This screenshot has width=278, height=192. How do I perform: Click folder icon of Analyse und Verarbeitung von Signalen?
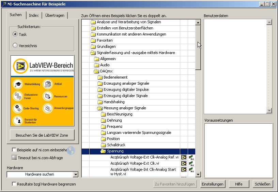(93, 22)
